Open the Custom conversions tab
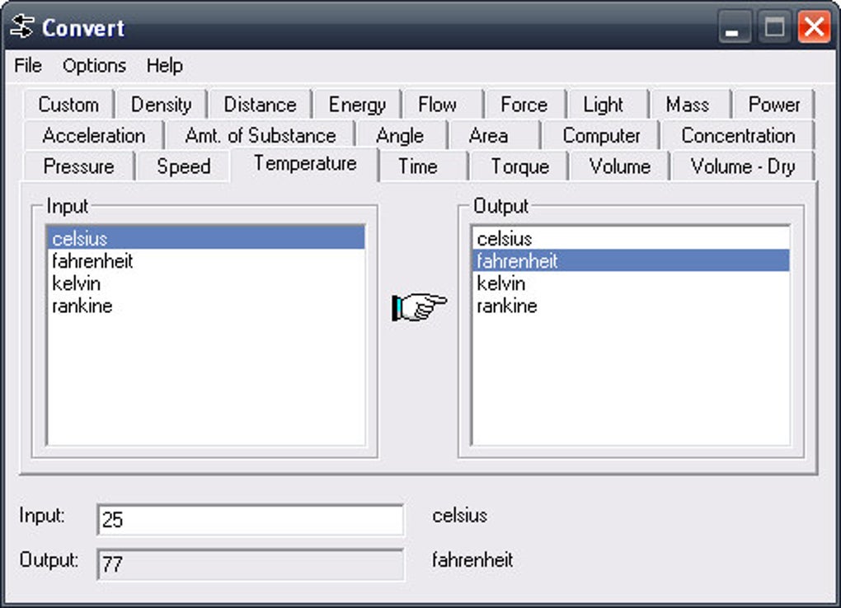The width and height of the screenshot is (841, 608). tap(69, 105)
